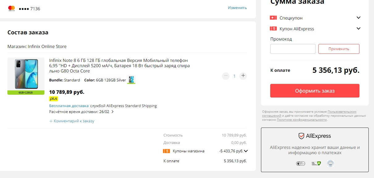Apply promo code with Применить button
The height and width of the screenshot is (178, 374).
click(x=339, y=49)
